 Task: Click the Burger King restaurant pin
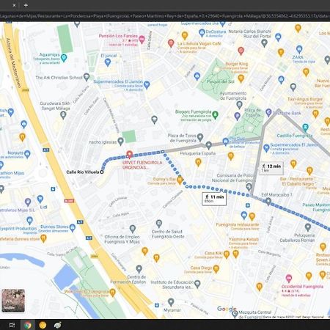click(x=241, y=78)
